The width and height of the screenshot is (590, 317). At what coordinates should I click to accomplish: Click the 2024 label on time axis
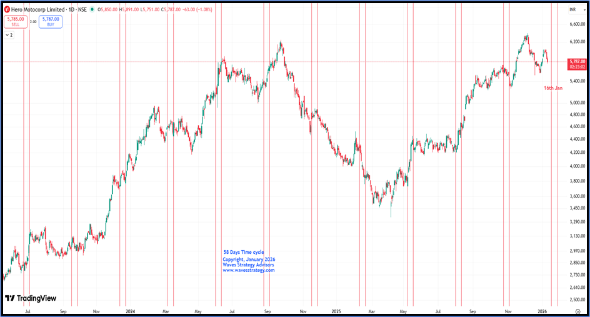(130, 311)
